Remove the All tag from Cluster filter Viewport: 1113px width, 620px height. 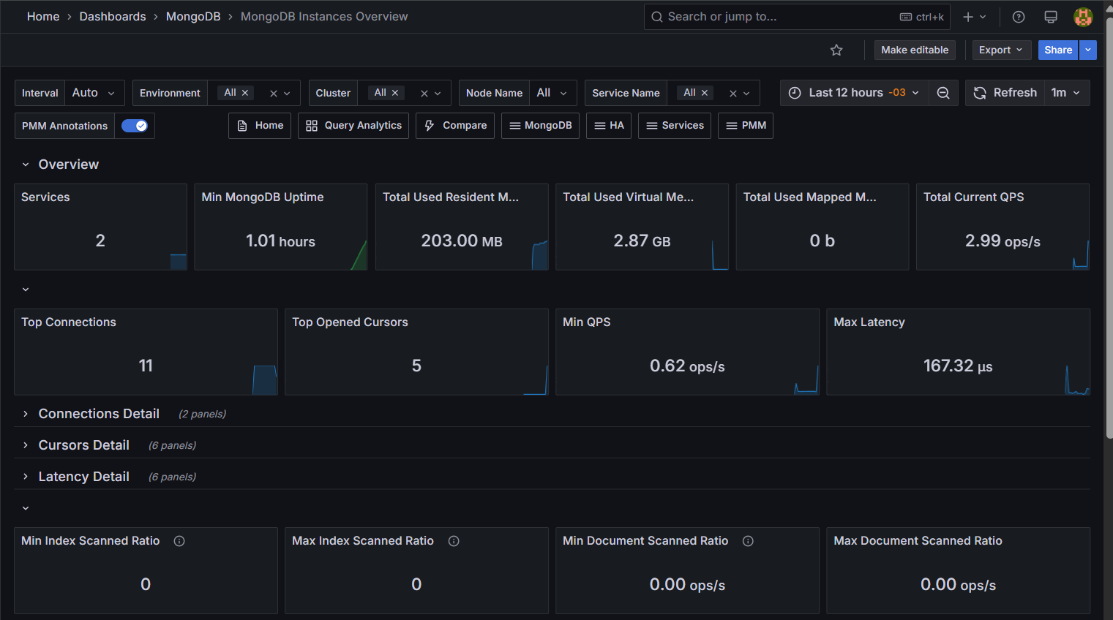point(395,93)
